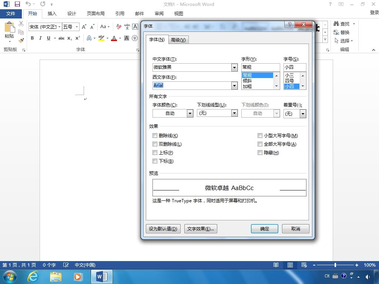Click the 设为默认值(D) button

pyautogui.click(x=163, y=229)
